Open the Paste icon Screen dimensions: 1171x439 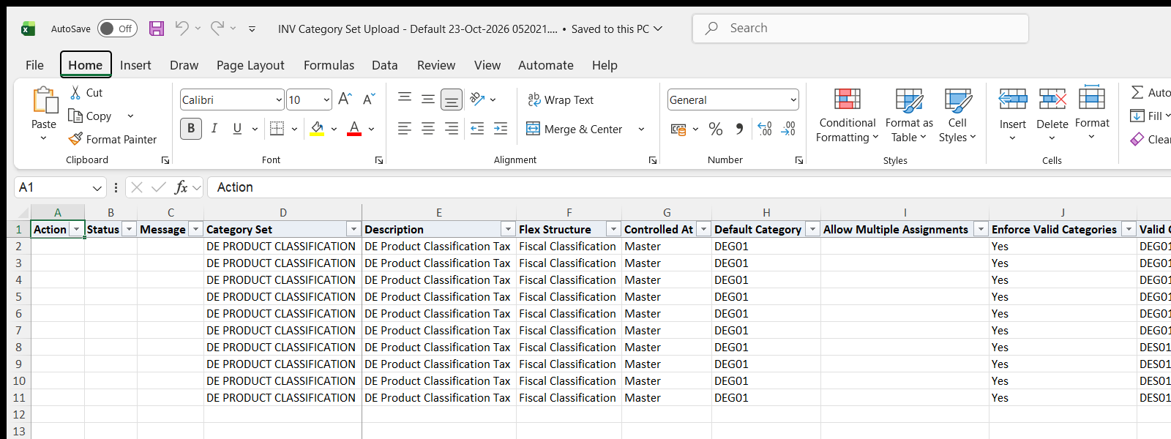(44, 100)
